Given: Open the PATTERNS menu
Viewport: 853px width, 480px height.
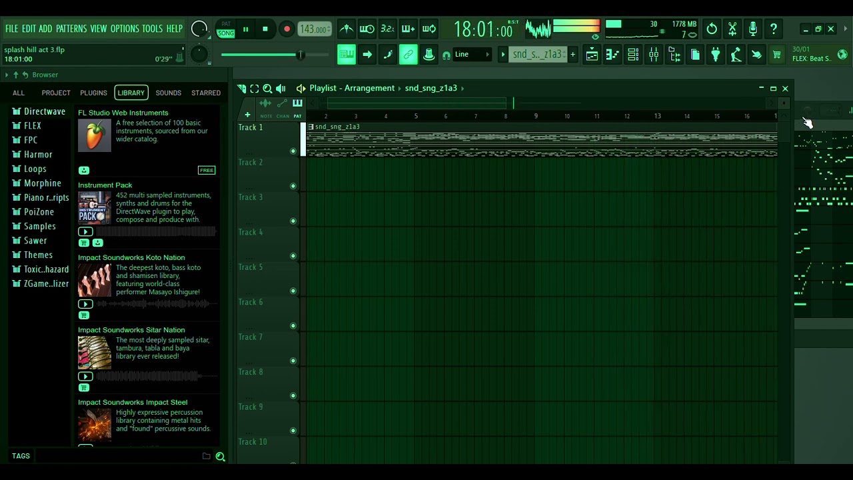Looking at the screenshot, I should 71,29.
